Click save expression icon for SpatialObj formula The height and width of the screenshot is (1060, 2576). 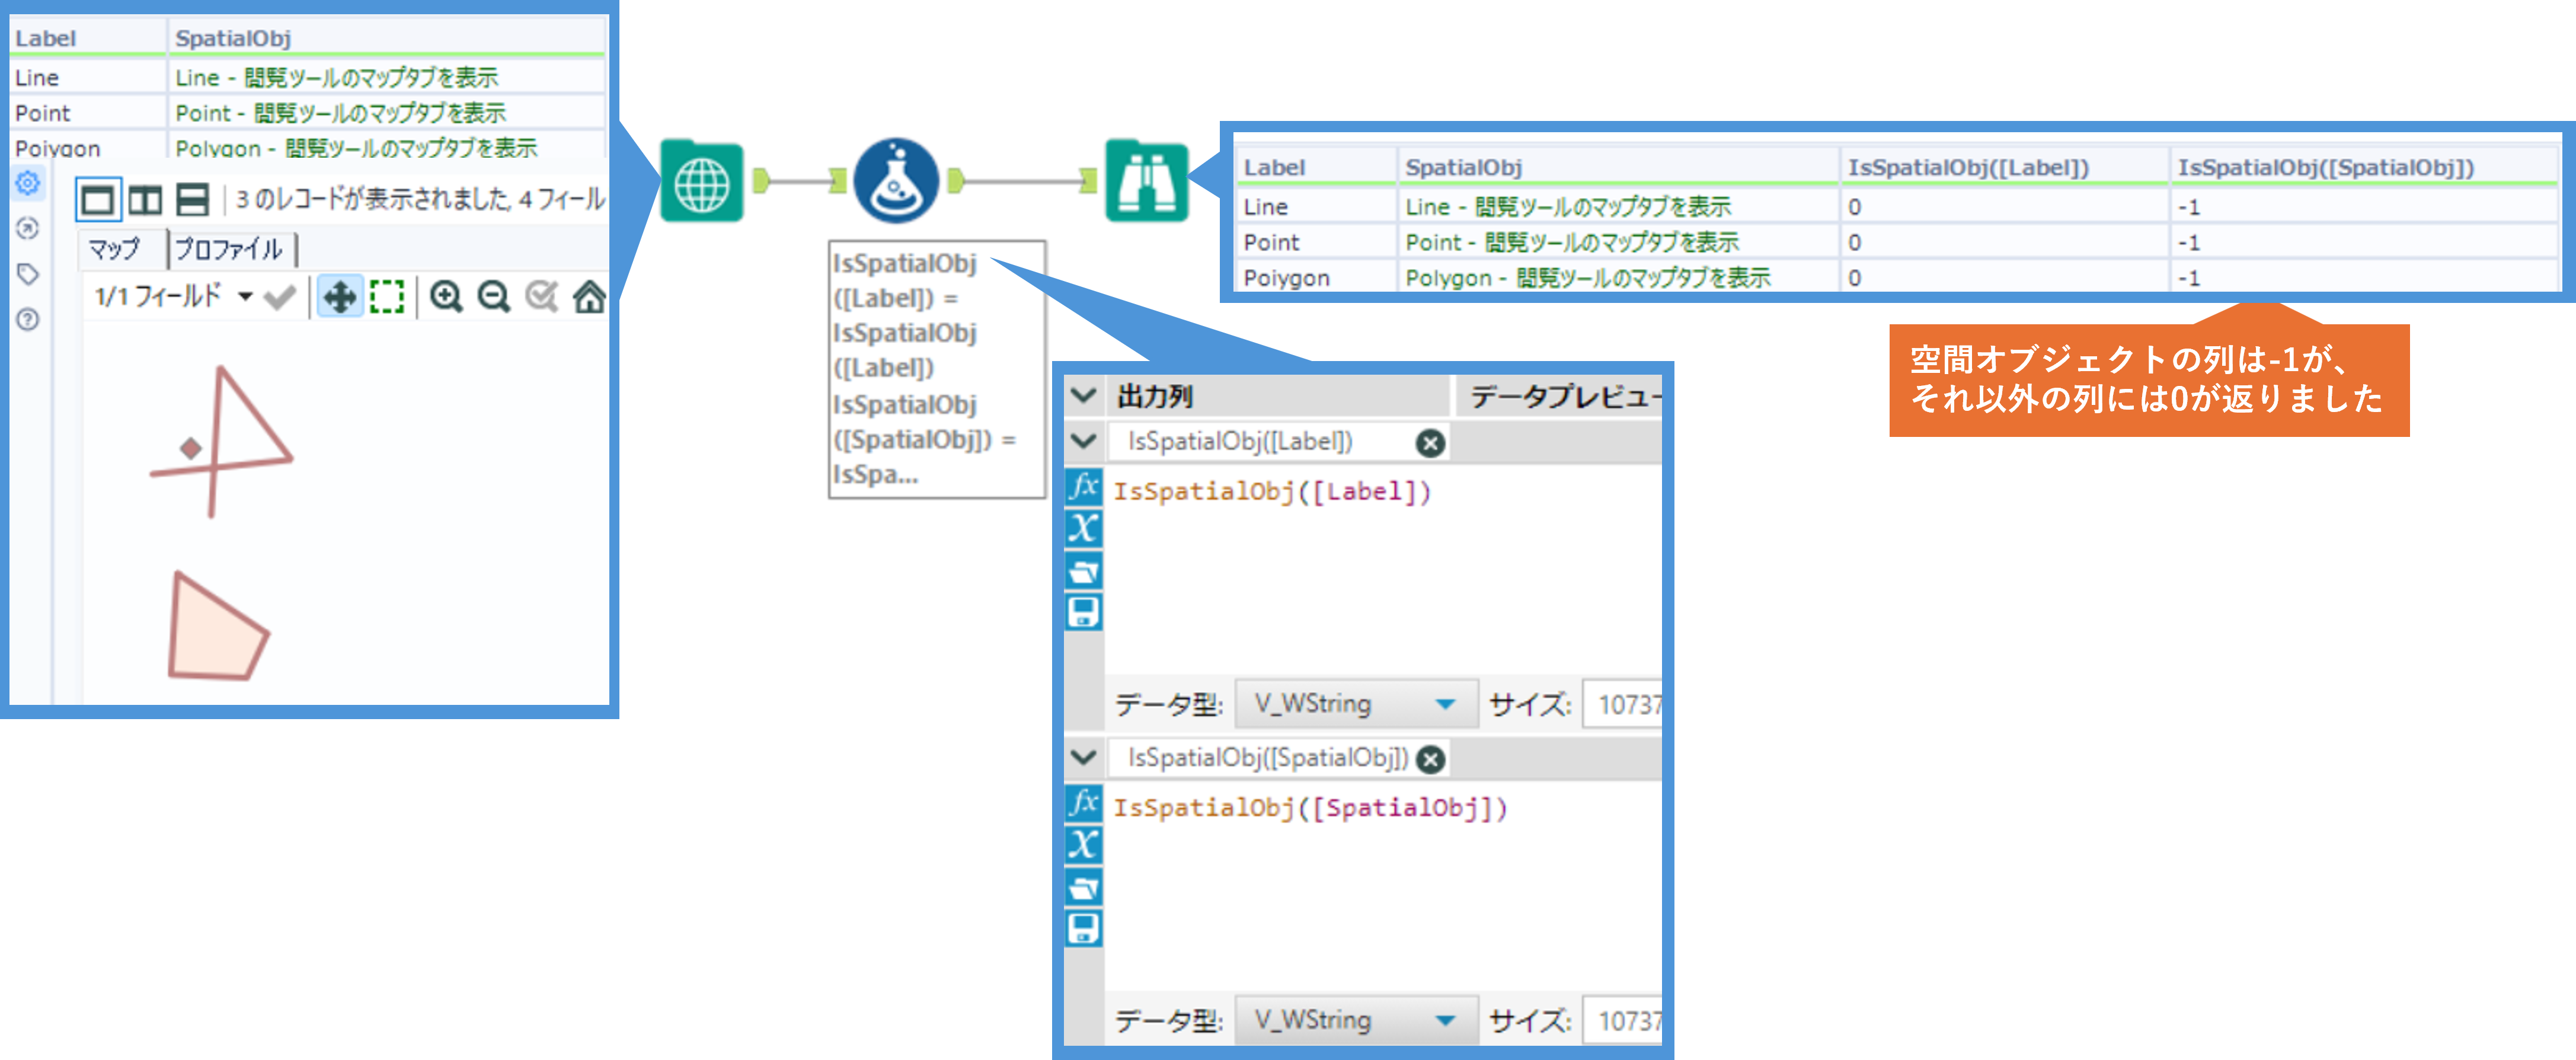click(x=1083, y=928)
